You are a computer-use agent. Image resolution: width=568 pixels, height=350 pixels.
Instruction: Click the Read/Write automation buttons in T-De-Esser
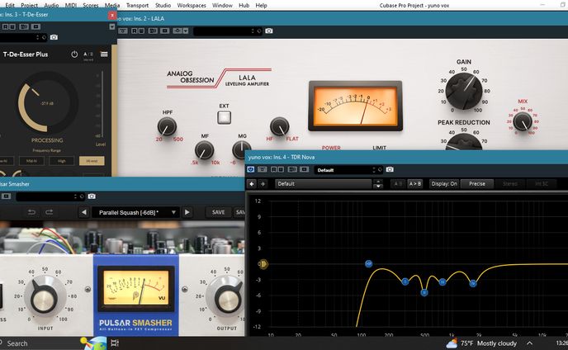(x=9, y=26)
